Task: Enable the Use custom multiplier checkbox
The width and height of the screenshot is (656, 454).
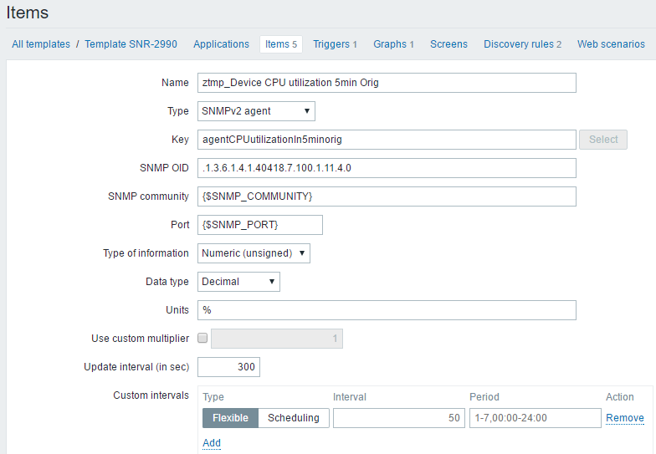Action: [202, 339]
